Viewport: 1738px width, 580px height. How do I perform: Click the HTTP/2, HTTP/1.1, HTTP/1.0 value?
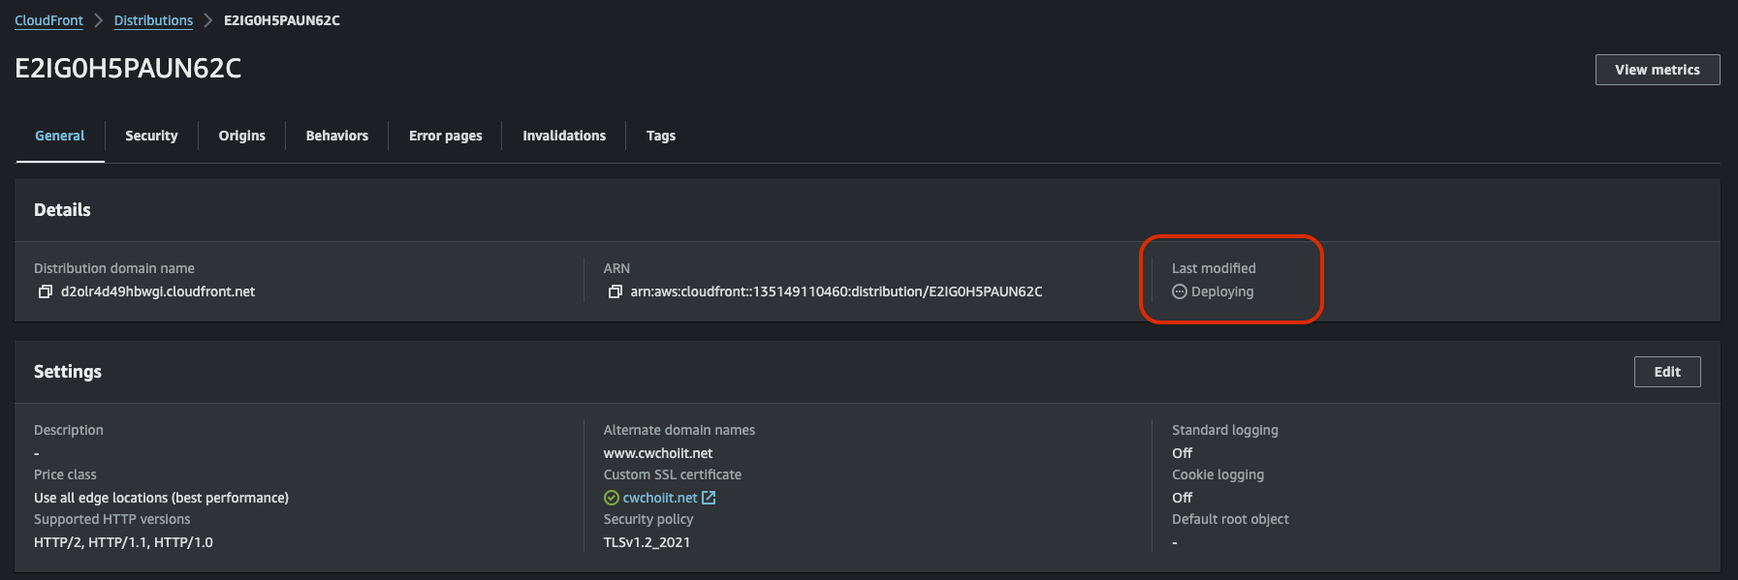(x=123, y=542)
